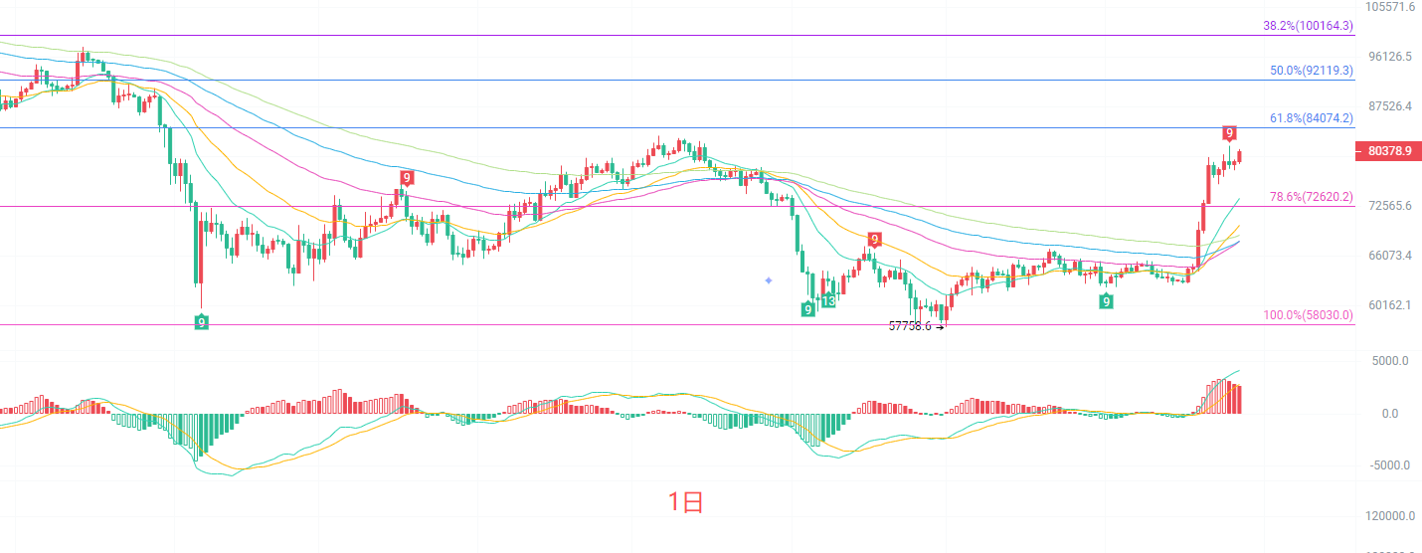Click the red 9 marker above the latest candles

[1230, 133]
